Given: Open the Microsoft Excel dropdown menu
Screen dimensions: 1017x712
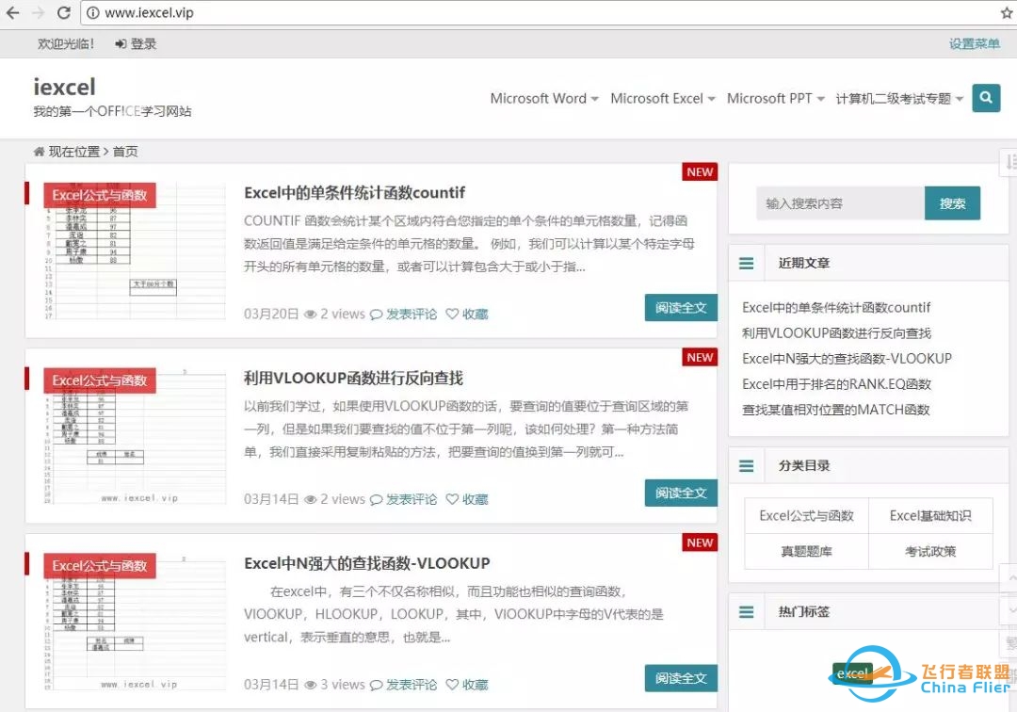Looking at the screenshot, I should pos(663,99).
